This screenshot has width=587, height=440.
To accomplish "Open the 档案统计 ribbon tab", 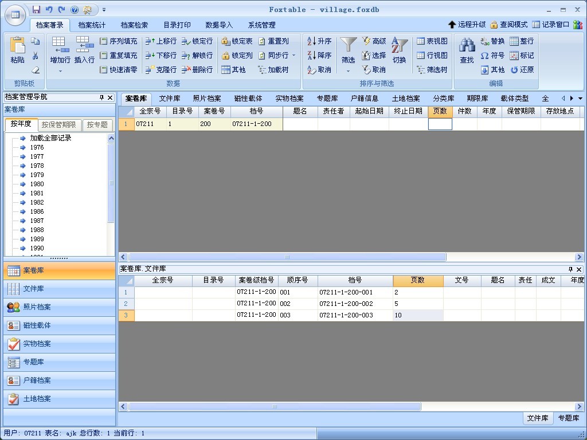I will (92, 25).
